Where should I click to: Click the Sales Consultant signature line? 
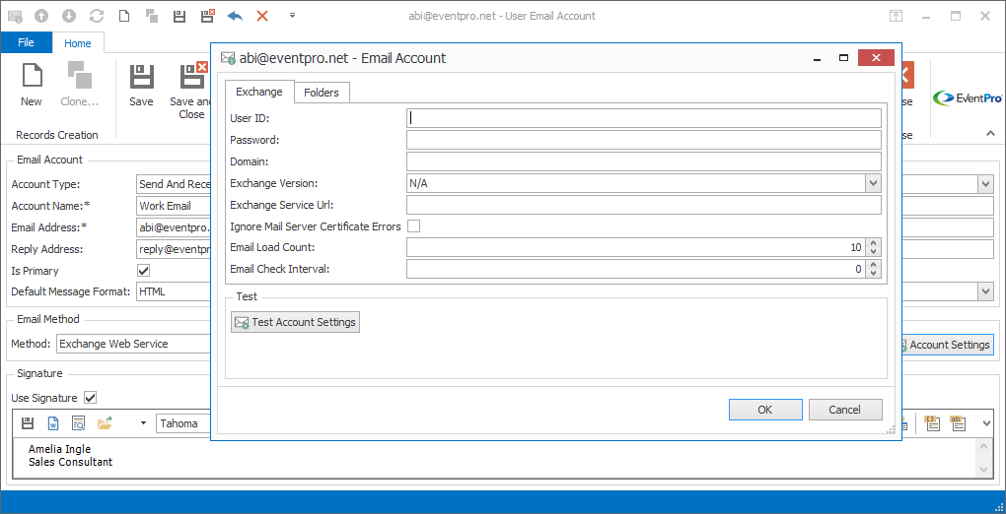(x=71, y=462)
